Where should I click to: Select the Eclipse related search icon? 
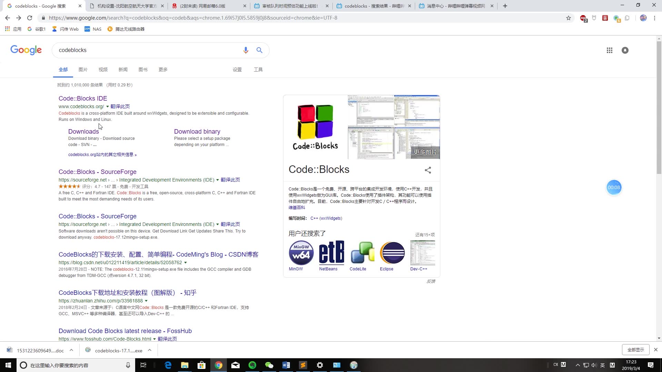(392, 253)
